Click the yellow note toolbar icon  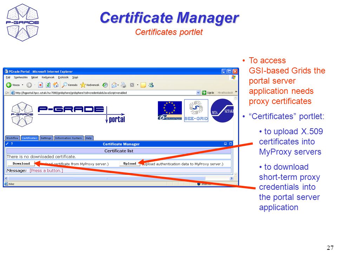(143, 85)
